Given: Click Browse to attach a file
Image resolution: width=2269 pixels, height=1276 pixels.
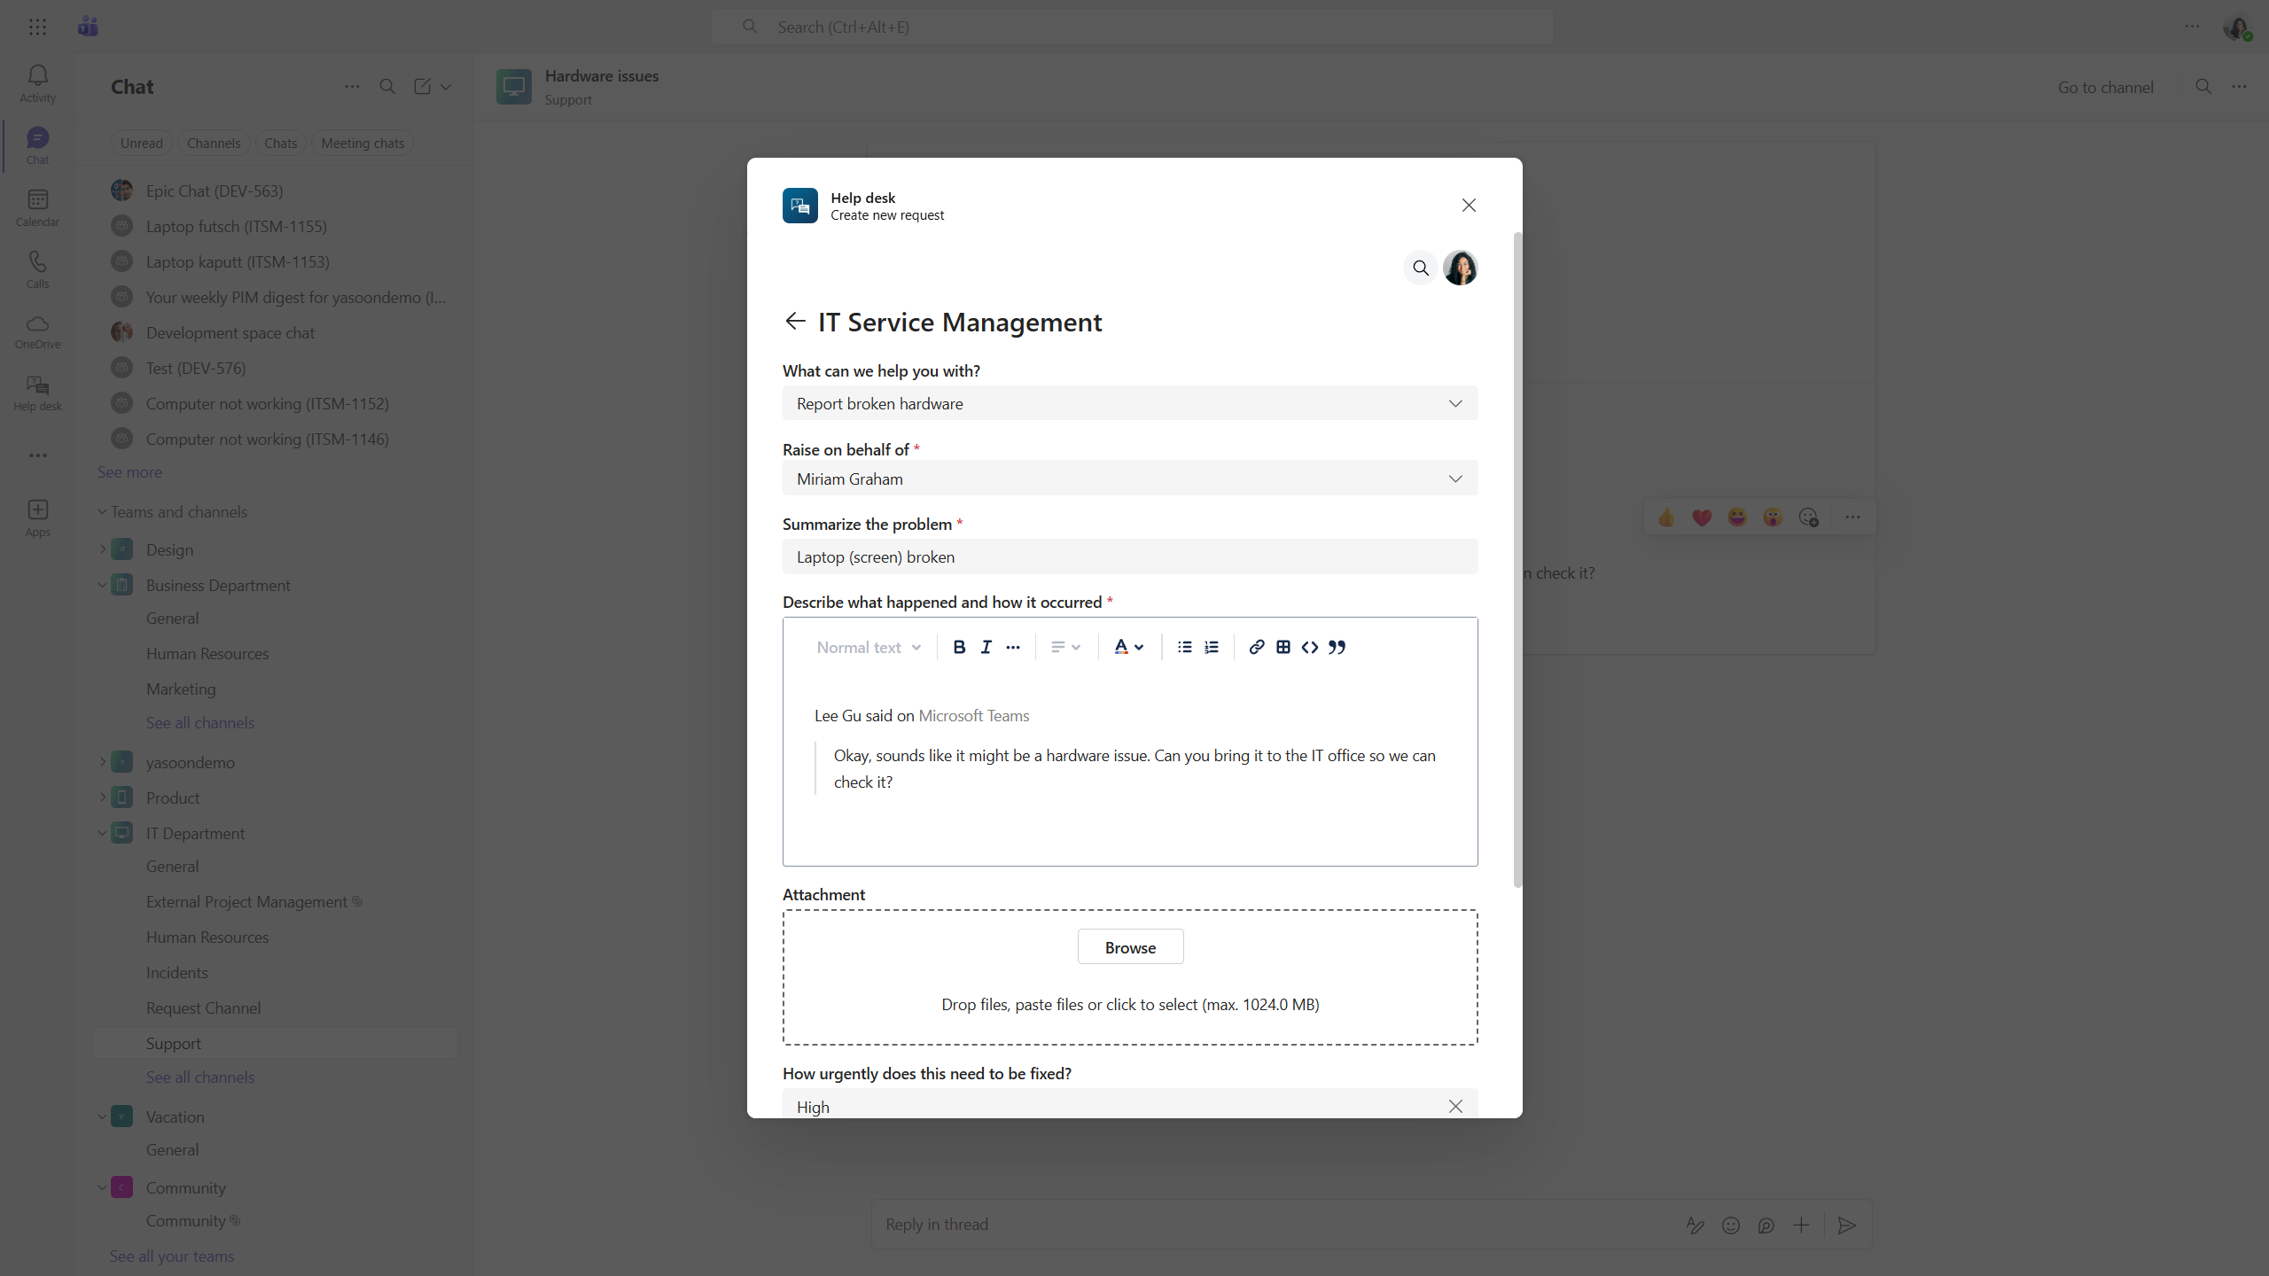Looking at the screenshot, I should point(1130,947).
